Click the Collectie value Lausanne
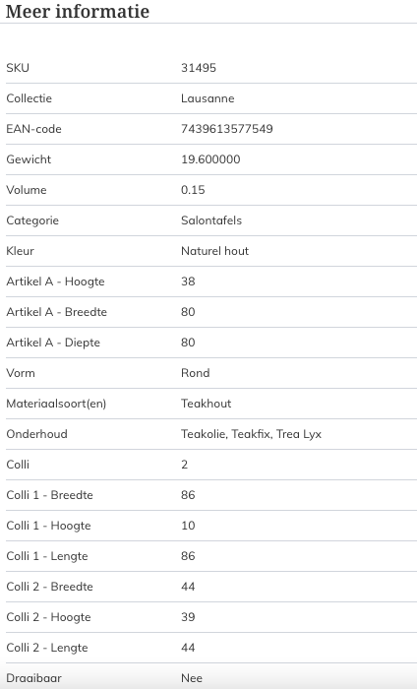 click(208, 98)
